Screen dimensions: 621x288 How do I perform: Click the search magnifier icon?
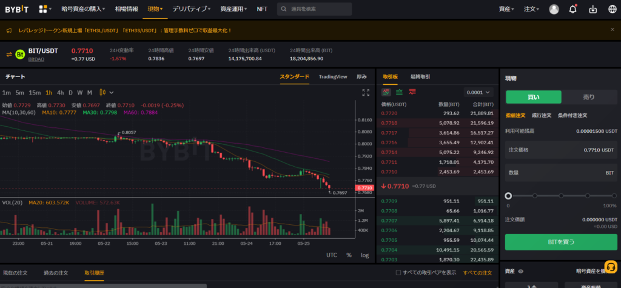click(284, 9)
